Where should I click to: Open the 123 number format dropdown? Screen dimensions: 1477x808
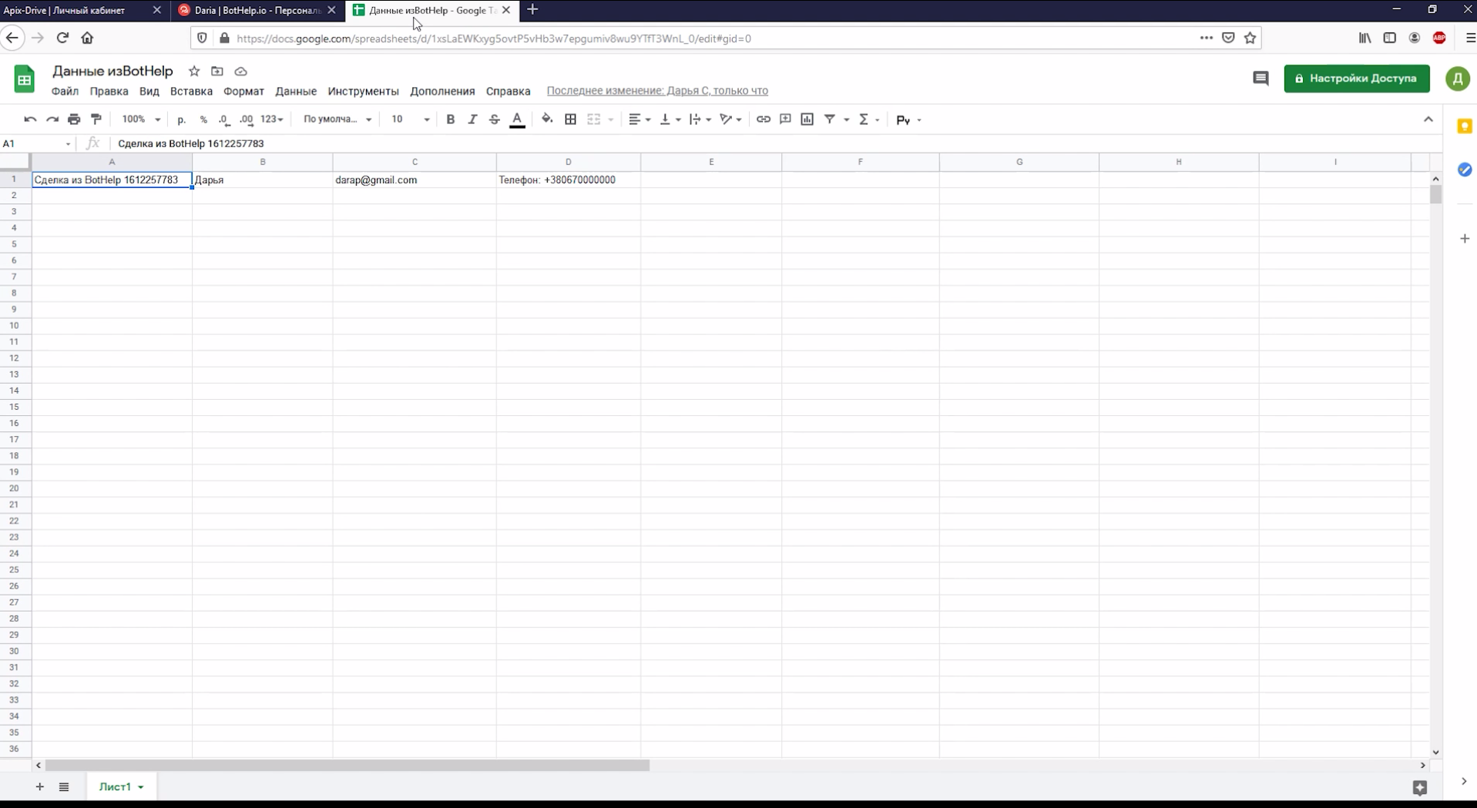coord(272,119)
